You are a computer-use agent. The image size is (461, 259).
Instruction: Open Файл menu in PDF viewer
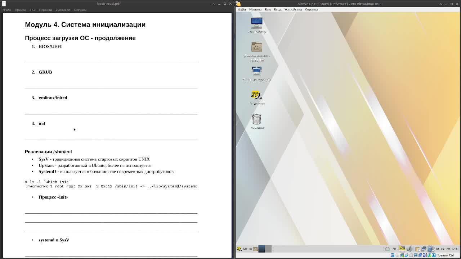[7, 10]
